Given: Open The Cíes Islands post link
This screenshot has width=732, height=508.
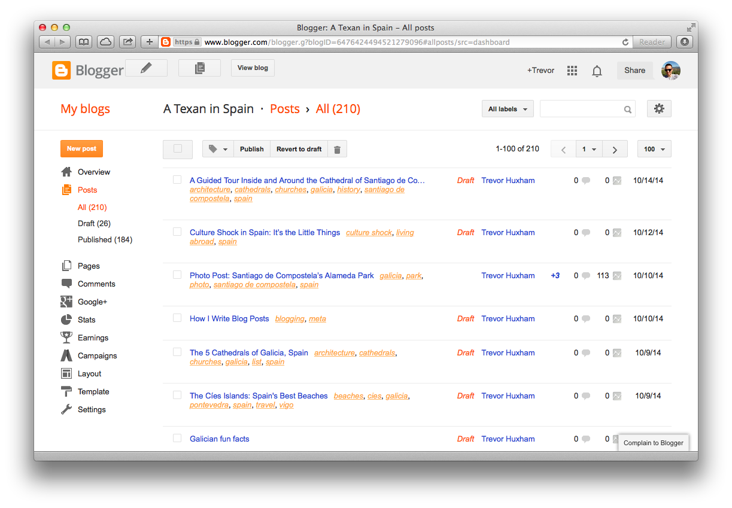Looking at the screenshot, I should [259, 396].
